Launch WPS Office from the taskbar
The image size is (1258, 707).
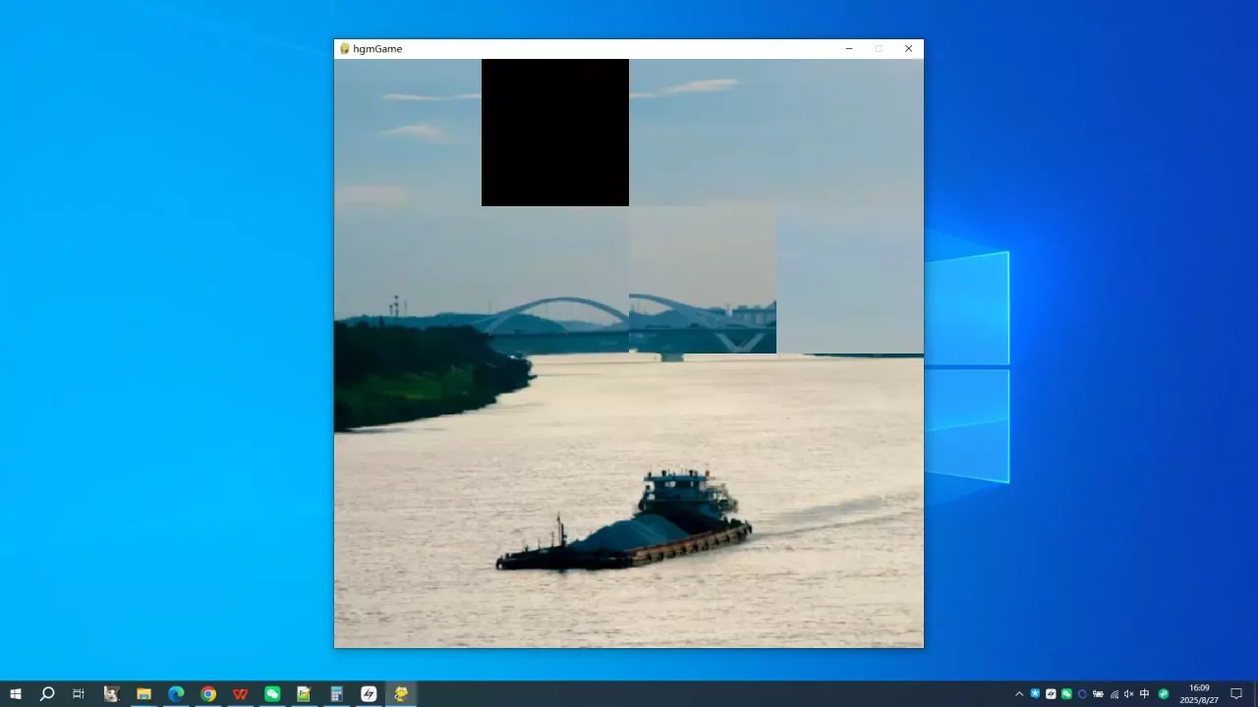[240, 694]
